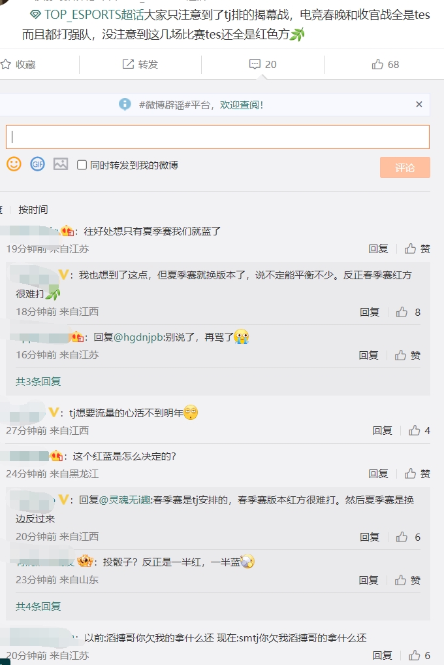Viewport: 444px width, 665px height.
Task: Click the orange 评论 submit button
Action: [405, 167]
